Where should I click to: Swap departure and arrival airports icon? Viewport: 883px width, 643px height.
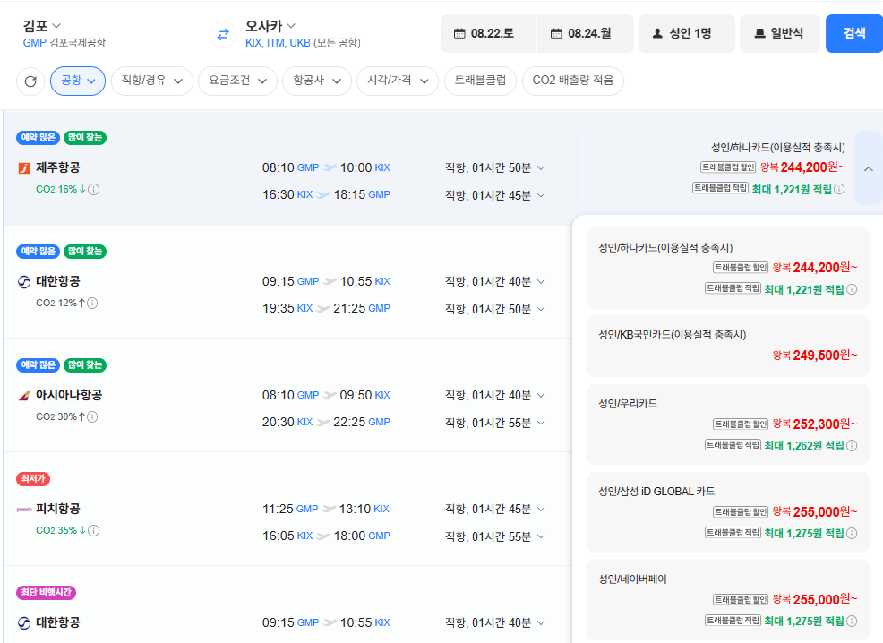pos(223,34)
